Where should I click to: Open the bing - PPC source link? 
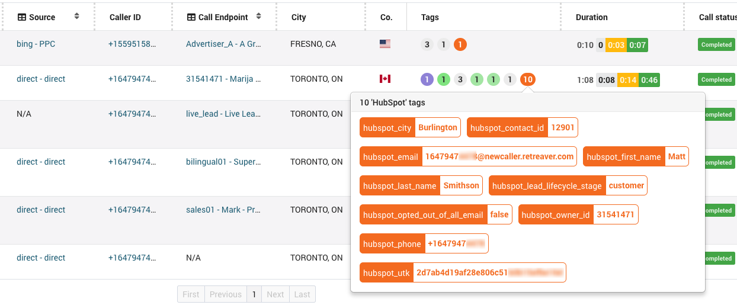pos(36,44)
